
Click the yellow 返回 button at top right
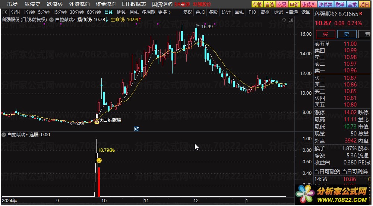(x=365, y=4)
